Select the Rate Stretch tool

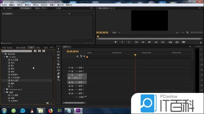click(x=58, y=61)
